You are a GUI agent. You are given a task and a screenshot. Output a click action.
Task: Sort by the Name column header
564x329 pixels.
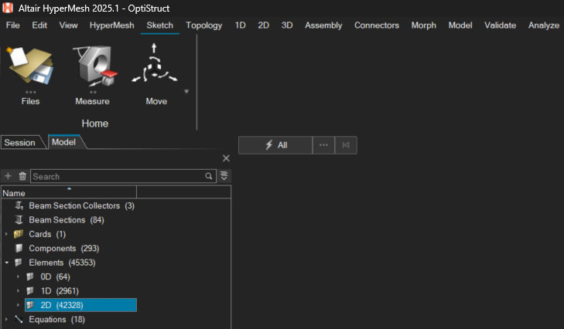pyautogui.click(x=69, y=193)
